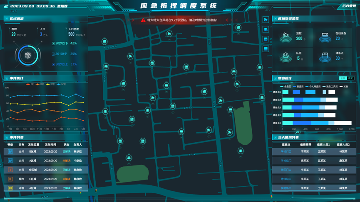The width and height of the screenshot is (360, 202).
Task: Open the 景区门口 duty point link
Action: pos(286,170)
